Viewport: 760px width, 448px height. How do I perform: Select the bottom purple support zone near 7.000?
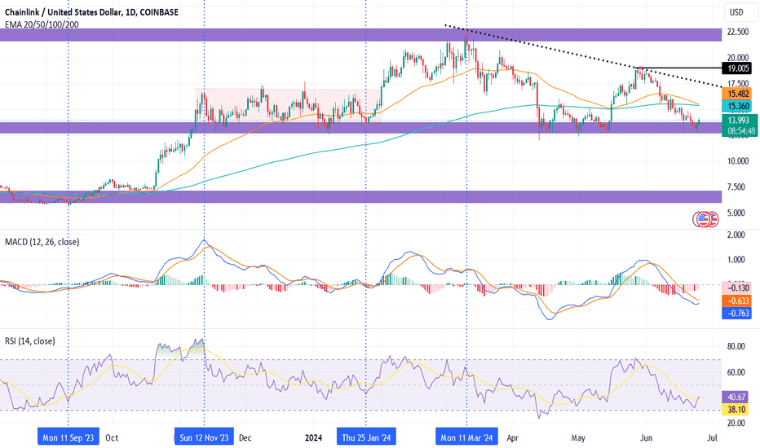coord(360,196)
